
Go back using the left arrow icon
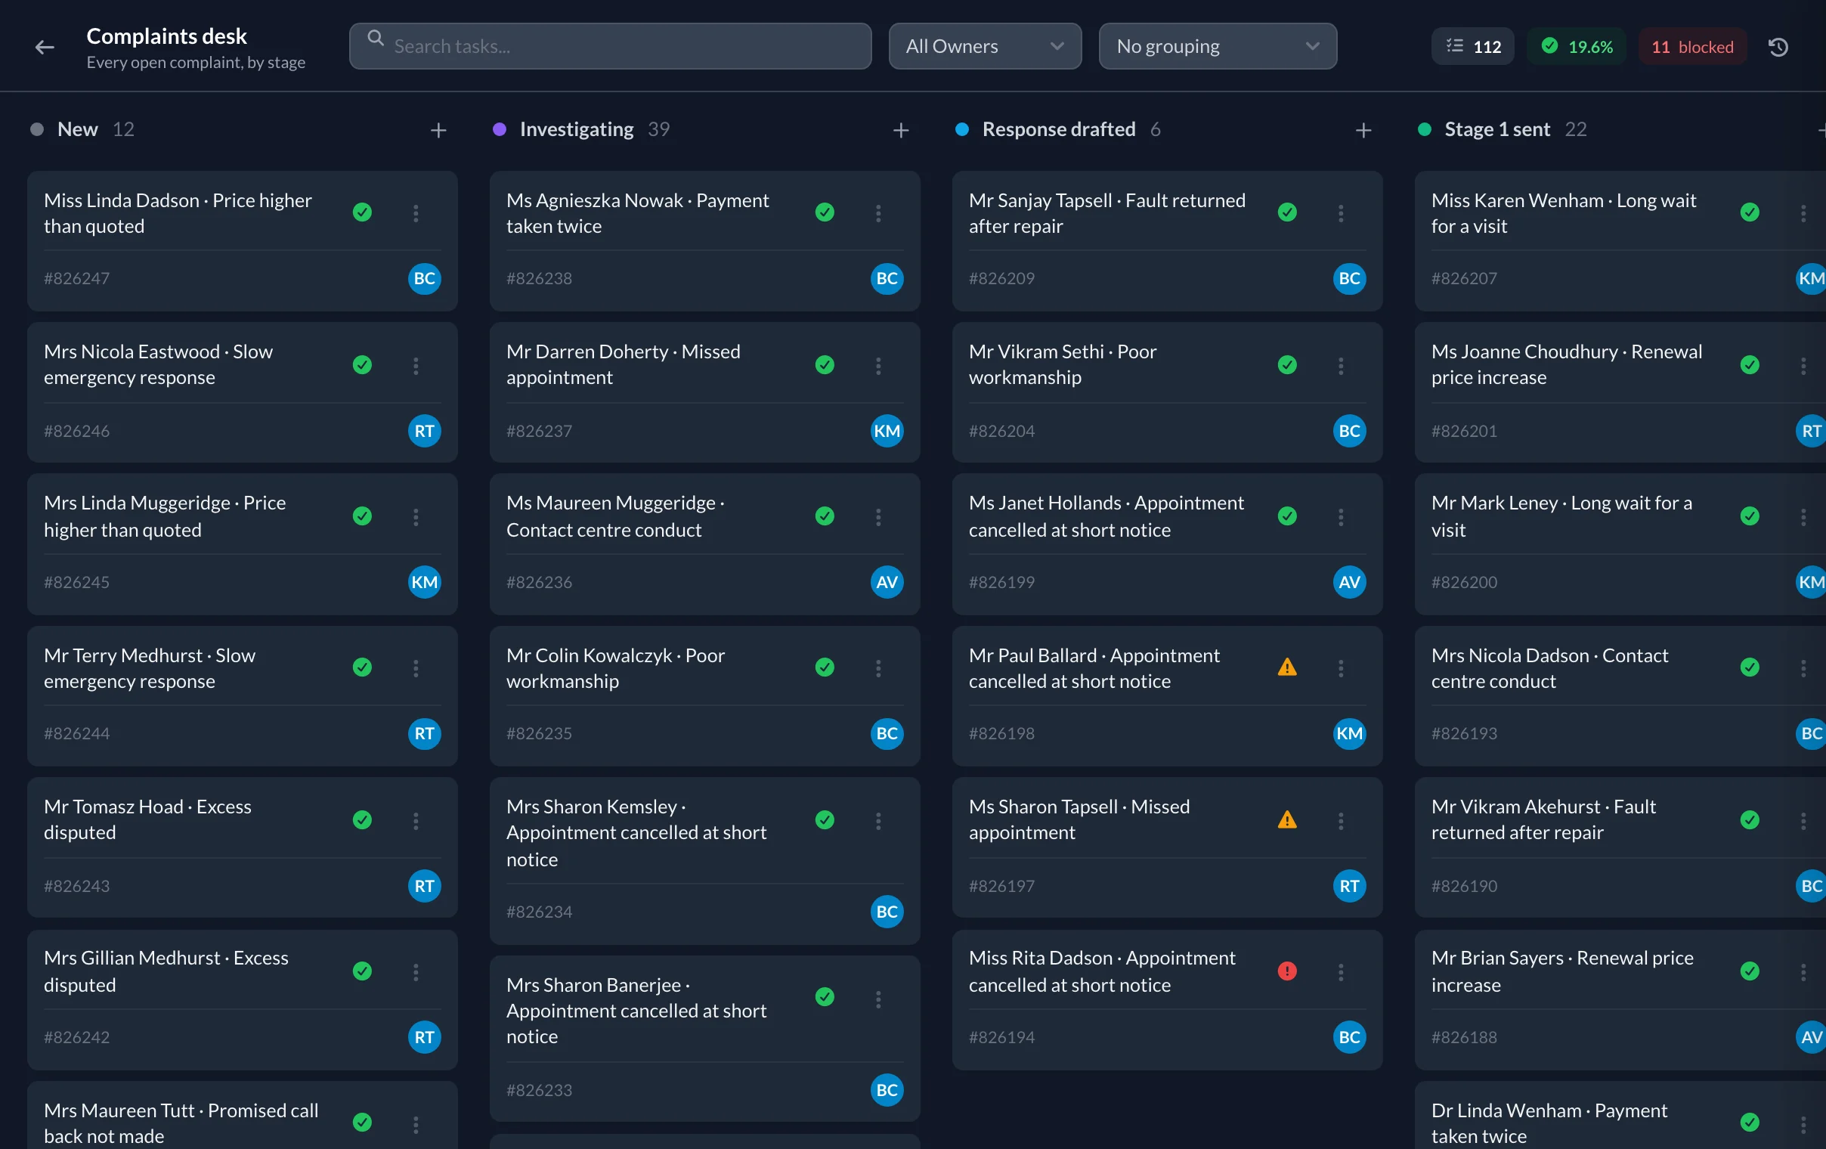pos(45,47)
